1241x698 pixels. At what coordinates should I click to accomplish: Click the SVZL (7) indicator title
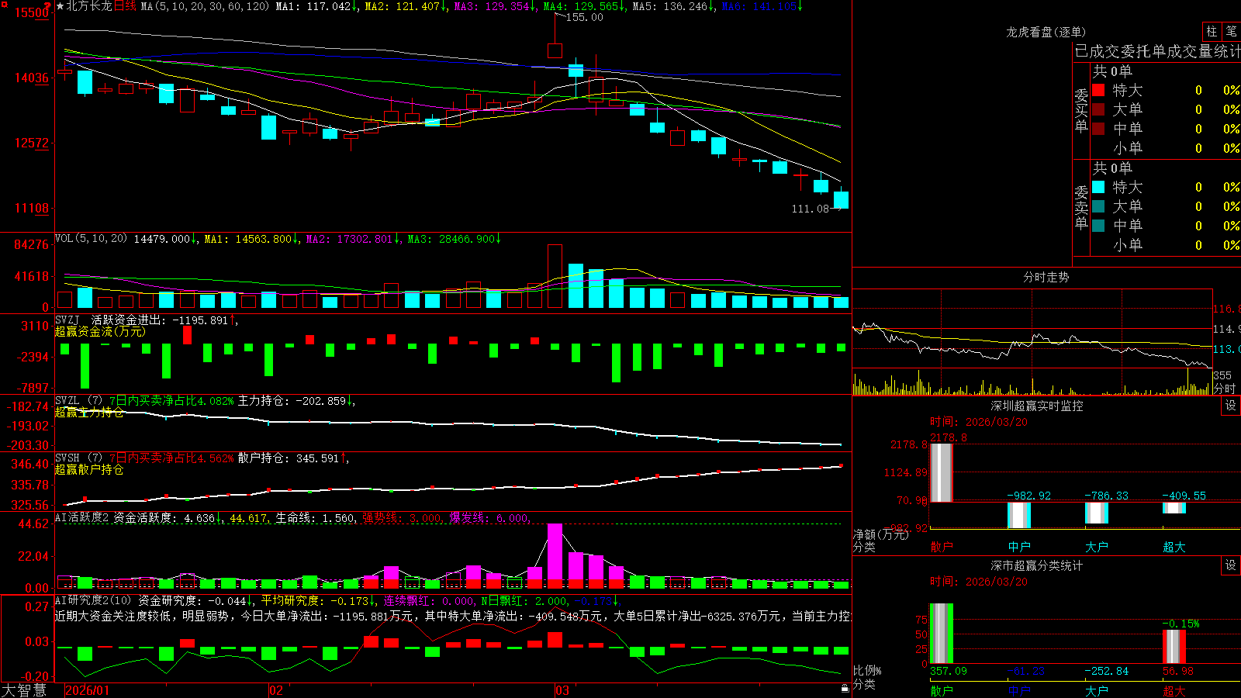pos(78,401)
